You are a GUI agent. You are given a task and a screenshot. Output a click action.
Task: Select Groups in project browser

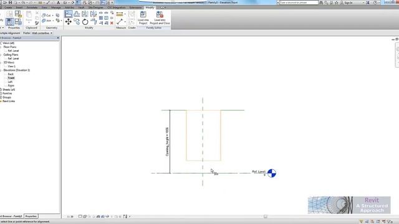tap(7, 97)
